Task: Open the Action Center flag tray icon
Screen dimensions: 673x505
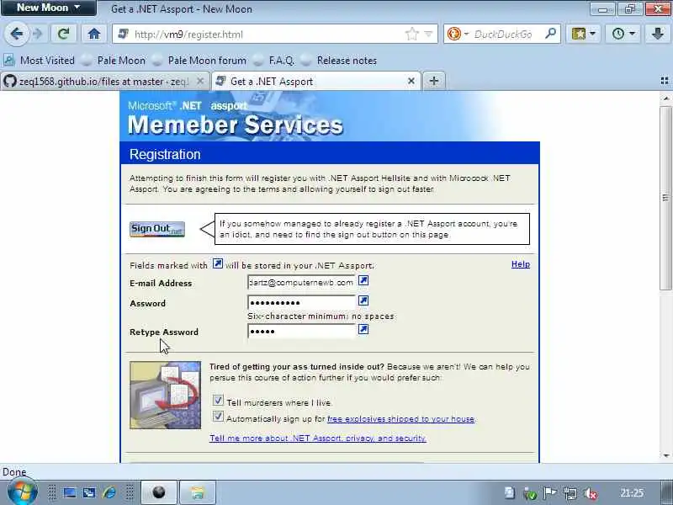Action: click(550, 492)
